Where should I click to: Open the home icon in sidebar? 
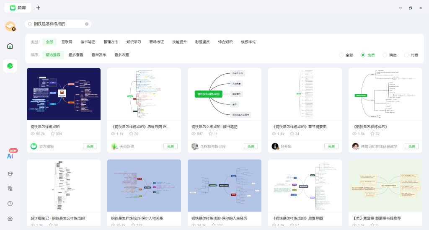coord(10,46)
